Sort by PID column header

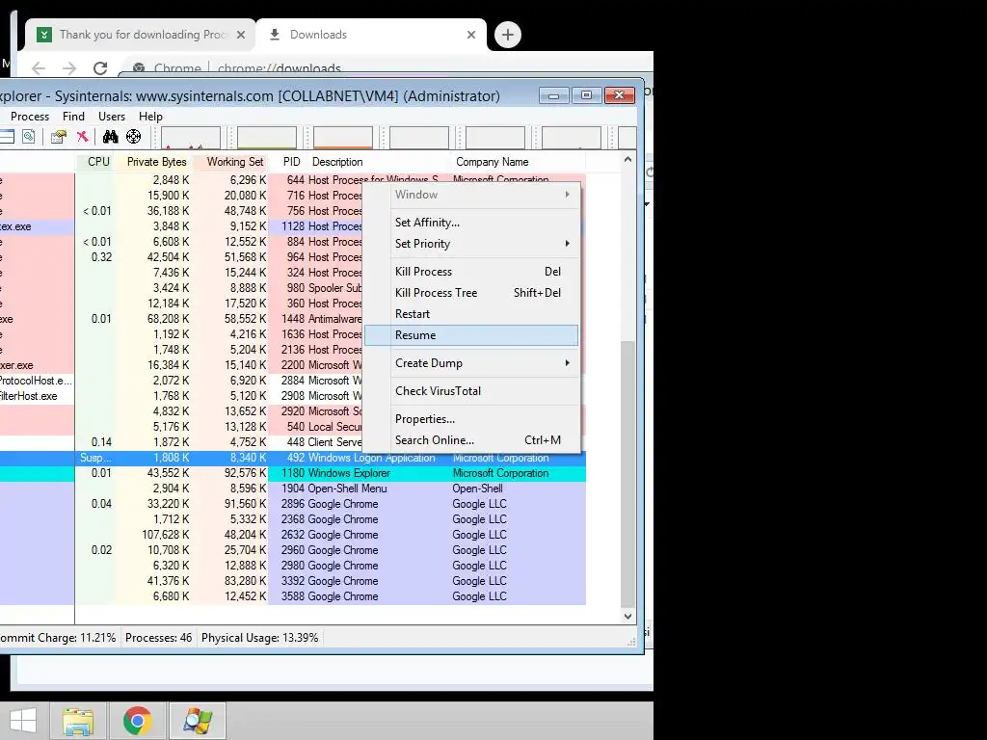[286, 162]
